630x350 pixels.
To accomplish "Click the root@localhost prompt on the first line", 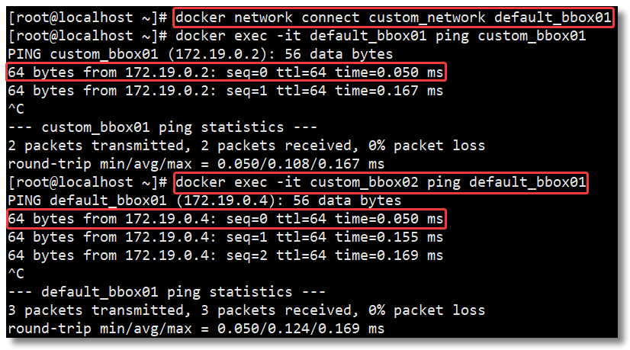I will [x=88, y=17].
